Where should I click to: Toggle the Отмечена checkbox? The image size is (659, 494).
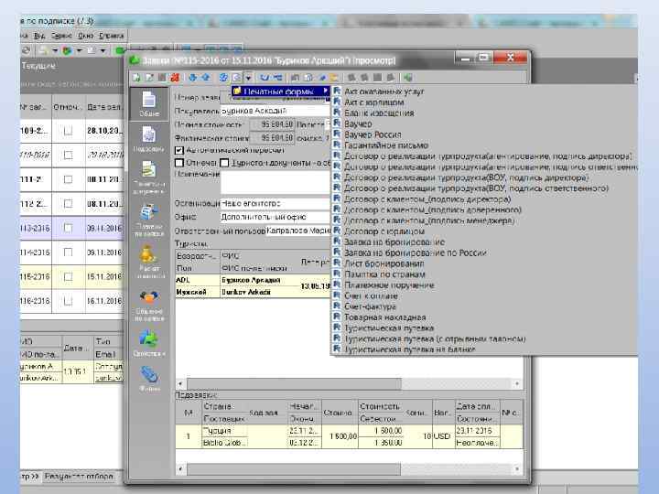point(179,163)
